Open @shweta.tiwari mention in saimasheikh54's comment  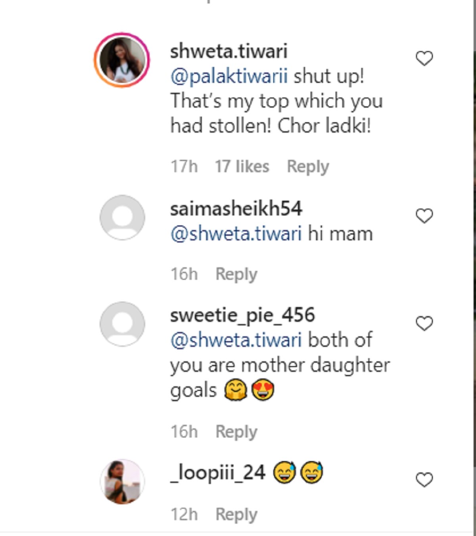(x=236, y=234)
